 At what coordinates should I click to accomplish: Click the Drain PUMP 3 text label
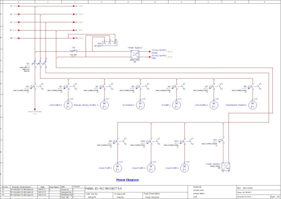172,168
